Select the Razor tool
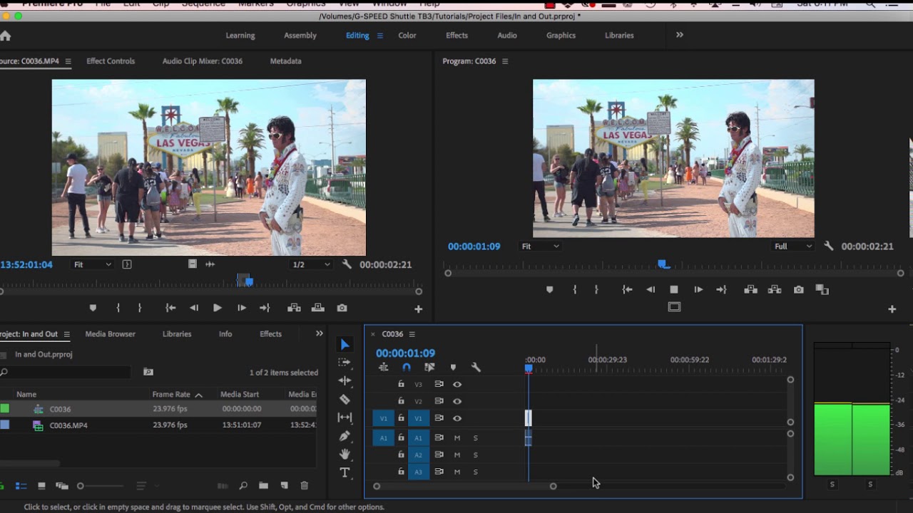Screen dimensions: 913x513 tap(345, 400)
